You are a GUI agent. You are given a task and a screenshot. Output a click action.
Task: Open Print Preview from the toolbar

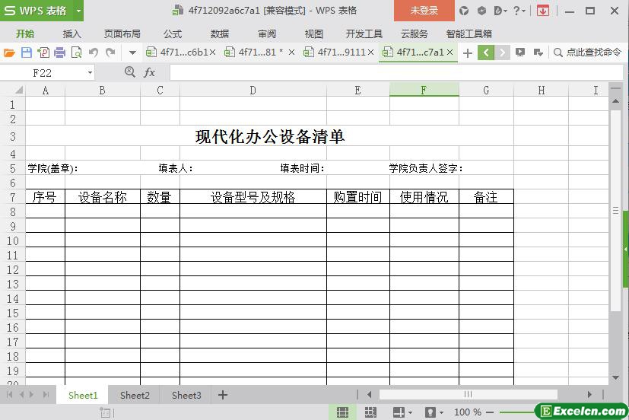tap(76, 52)
